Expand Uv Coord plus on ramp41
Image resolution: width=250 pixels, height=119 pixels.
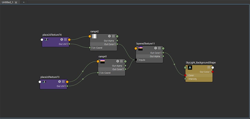[100, 73]
